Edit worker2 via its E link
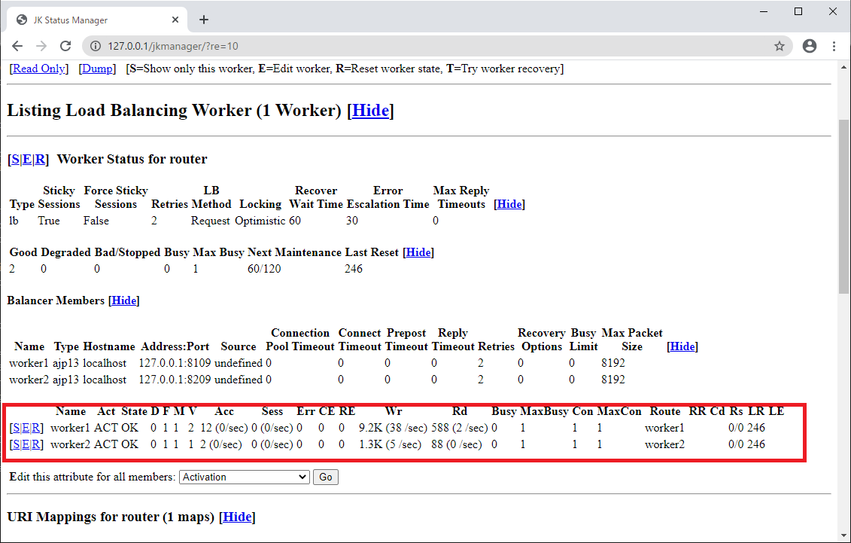 [x=26, y=444]
